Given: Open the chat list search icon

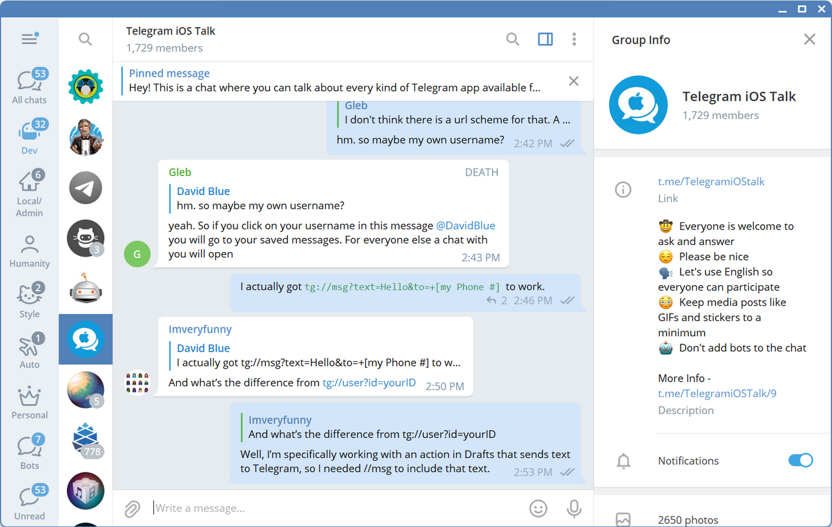Looking at the screenshot, I should (85, 39).
